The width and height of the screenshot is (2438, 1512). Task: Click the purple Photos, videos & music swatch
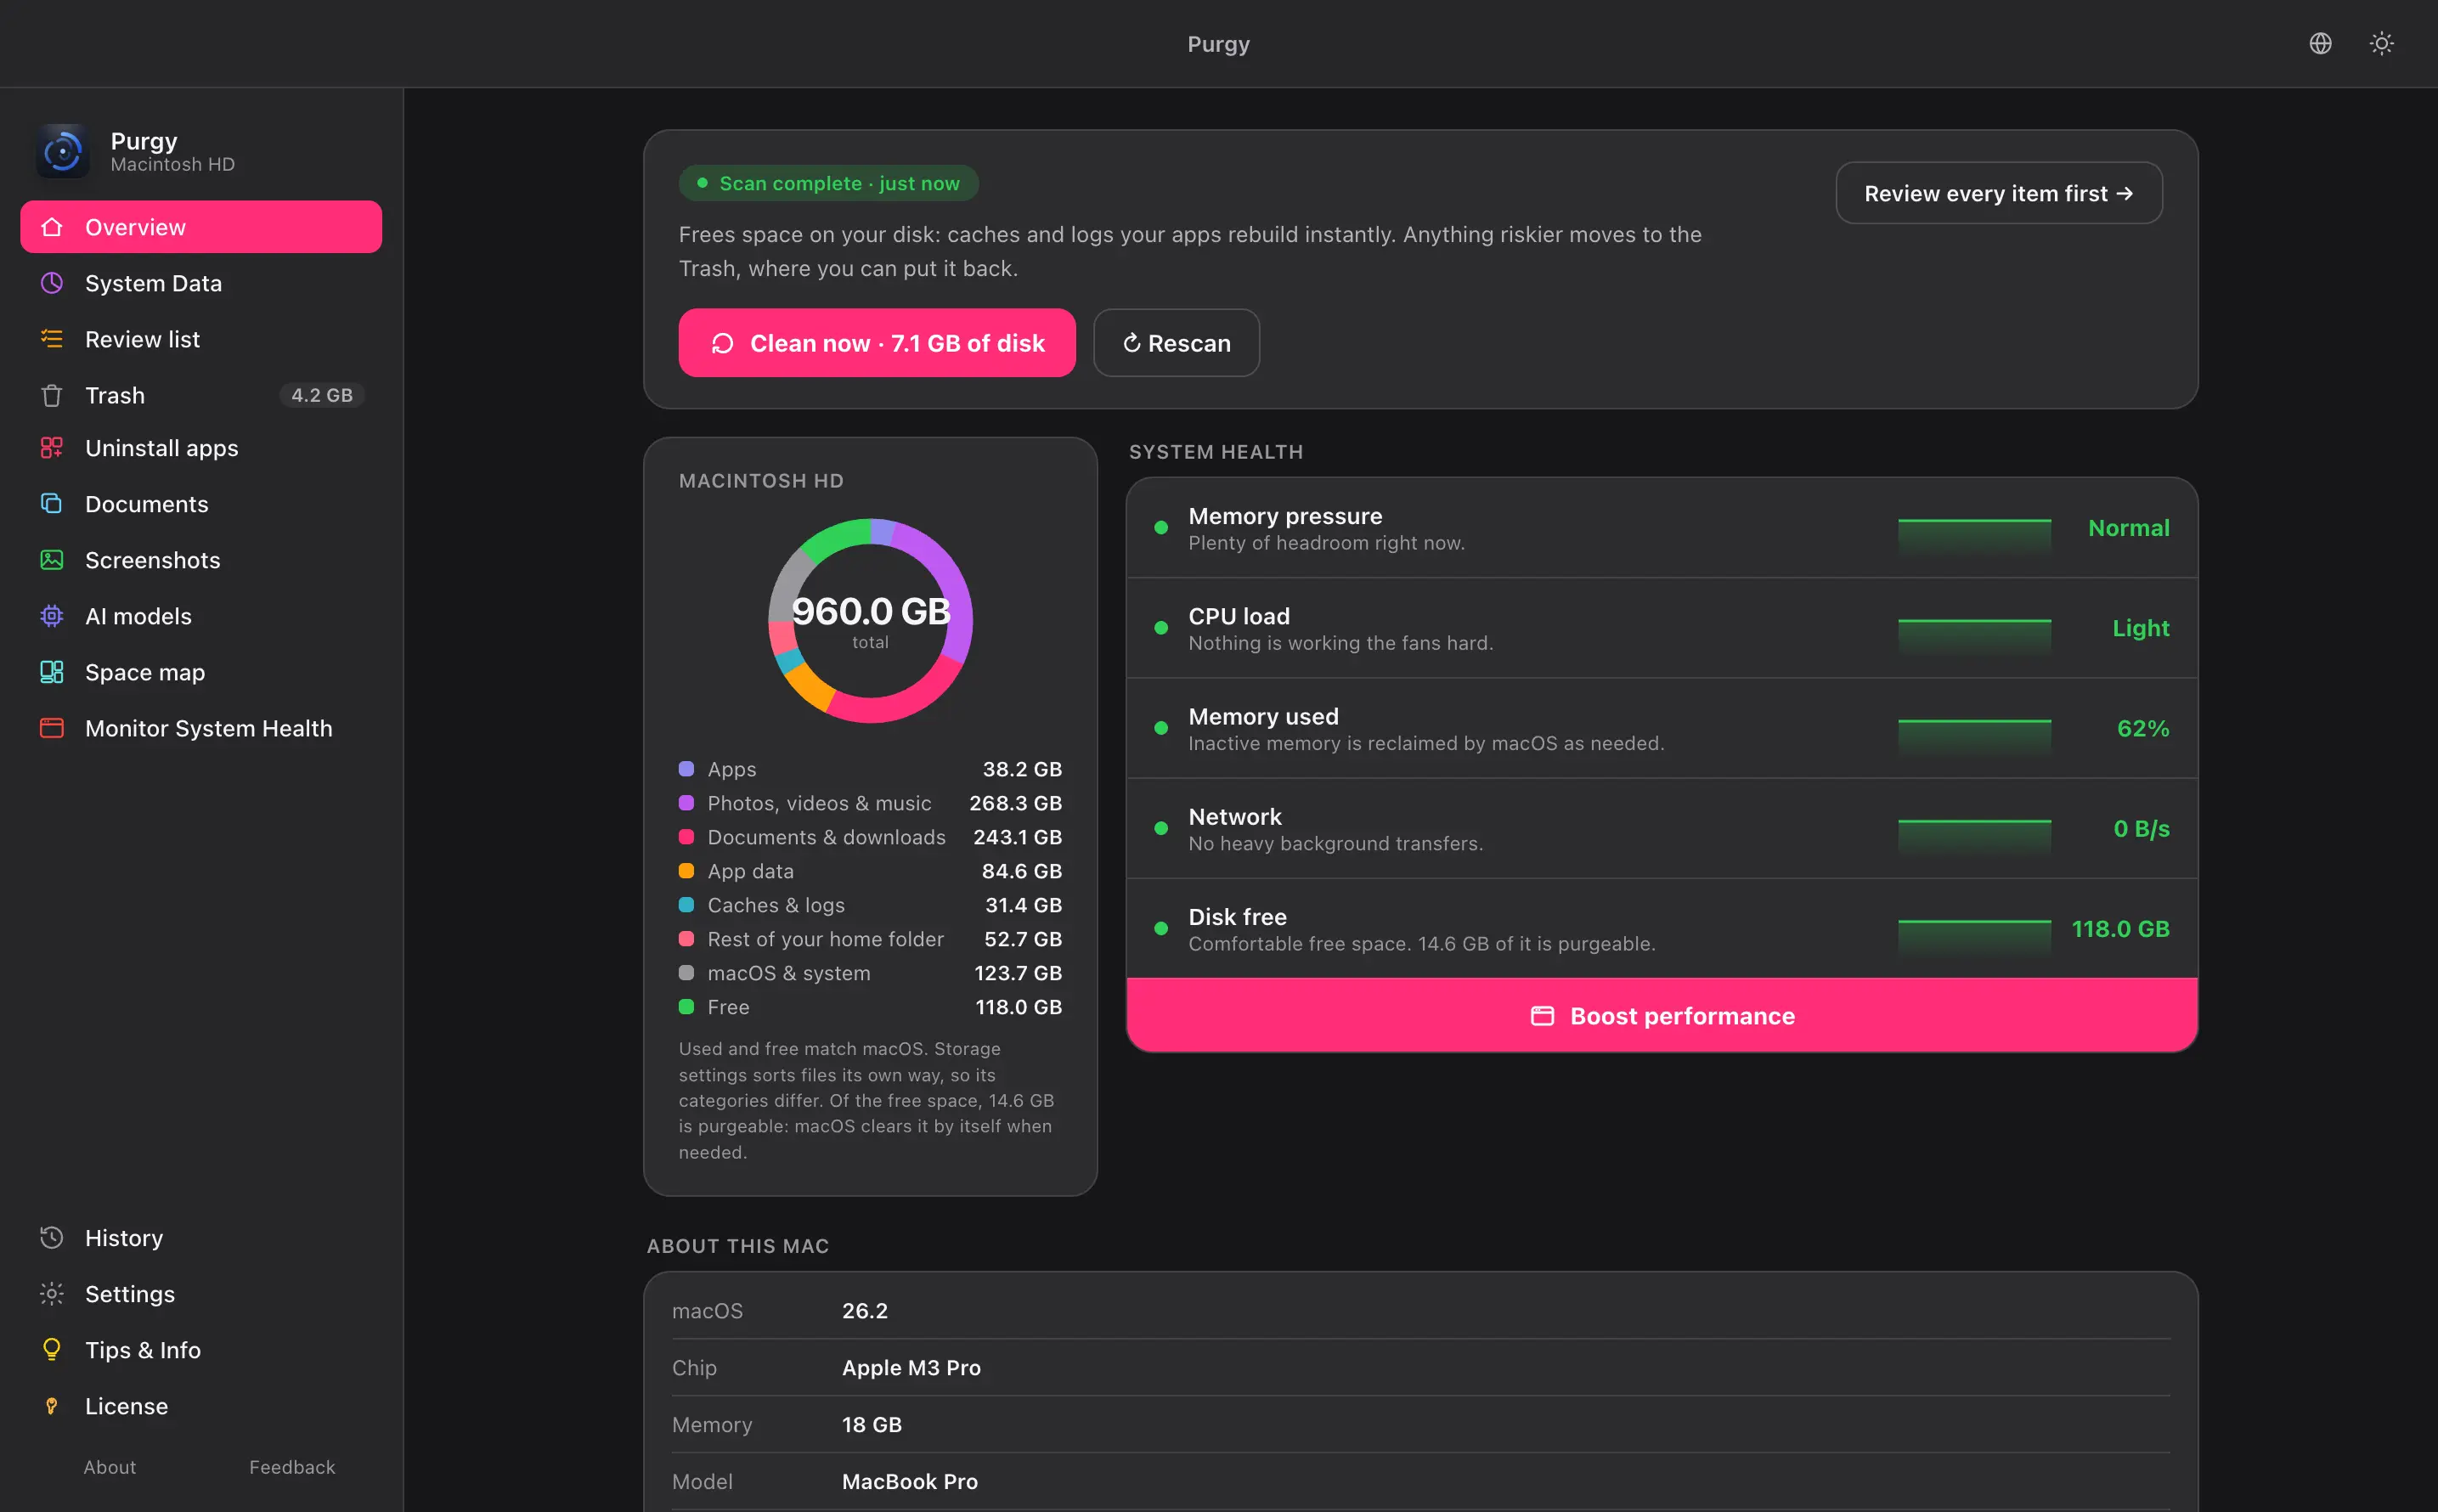[x=686, y=803]
